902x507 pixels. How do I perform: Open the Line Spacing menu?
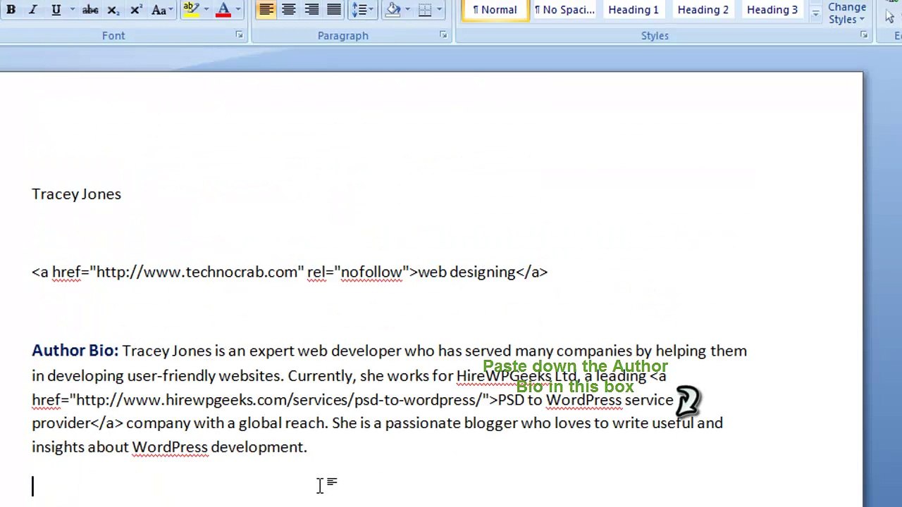pos(363,10)
